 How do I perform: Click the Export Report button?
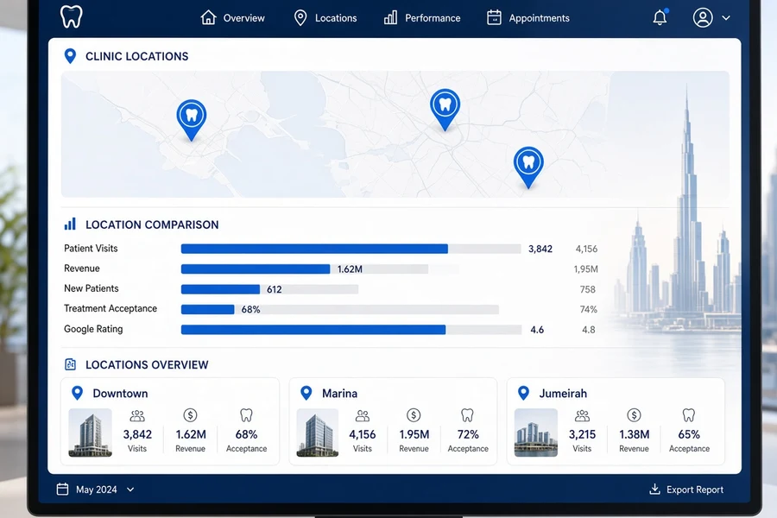point(686,490)
